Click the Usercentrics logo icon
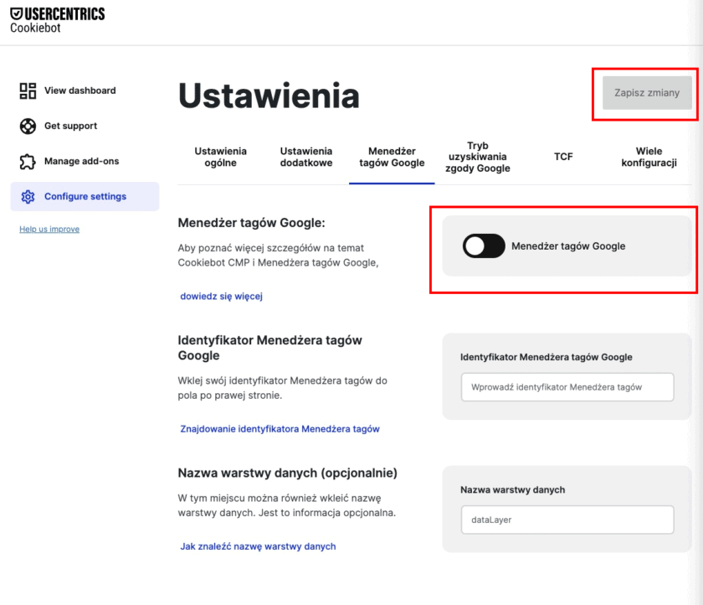 [16, 13]
